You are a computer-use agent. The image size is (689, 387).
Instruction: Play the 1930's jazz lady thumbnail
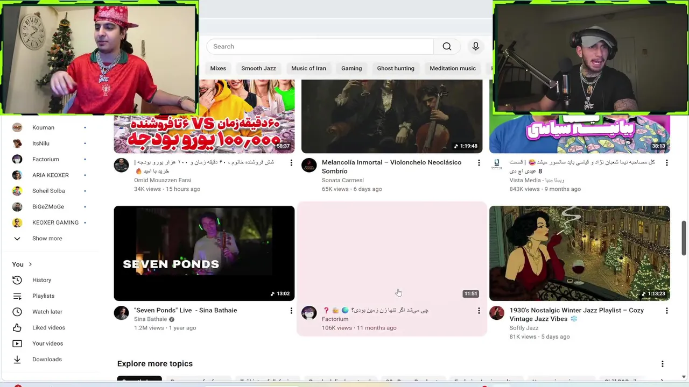pos(580,253)
